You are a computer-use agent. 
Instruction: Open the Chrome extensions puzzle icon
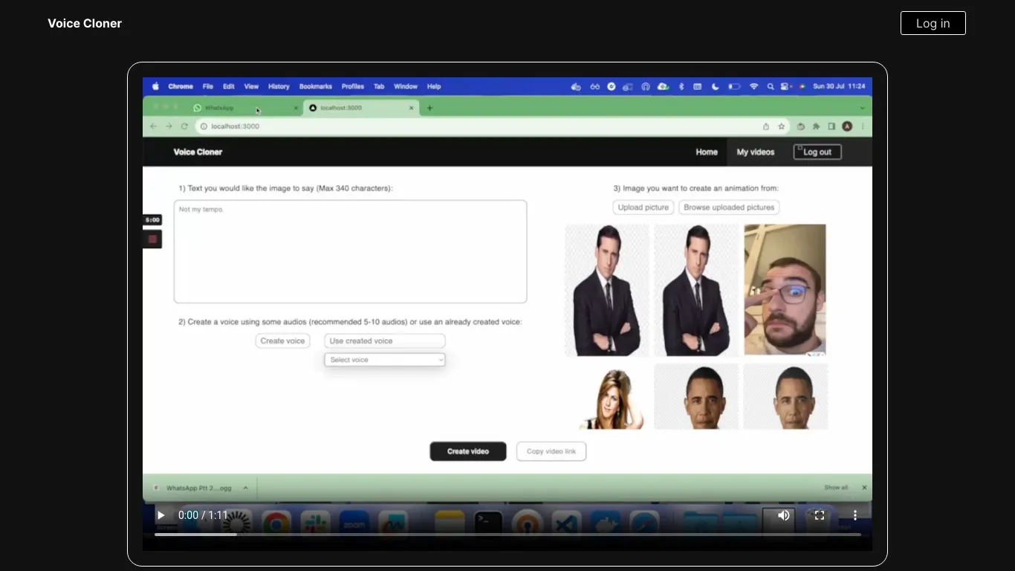pos(817,126)
